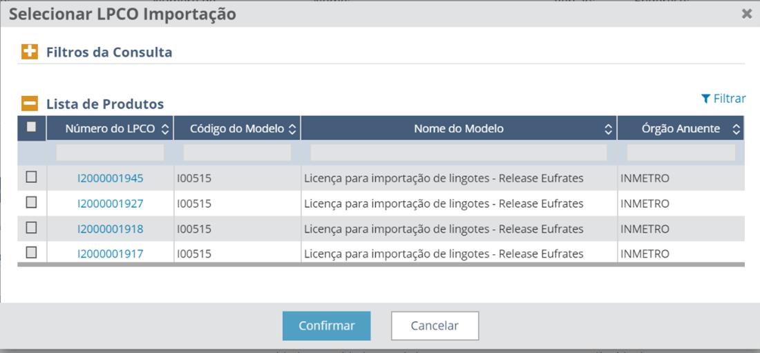This screenshot has width=760, height=353.
Task: Tick the checkbox beside I2000001918
Action: [x=31, y=227]
